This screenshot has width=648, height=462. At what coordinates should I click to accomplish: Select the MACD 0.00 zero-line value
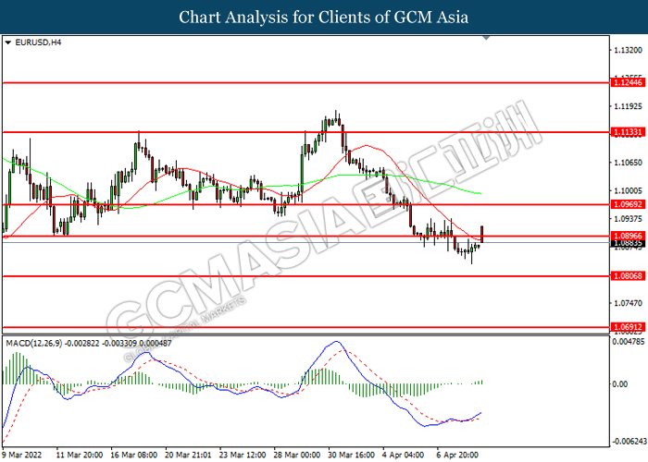pyautogui.click(x=620, y=384)
